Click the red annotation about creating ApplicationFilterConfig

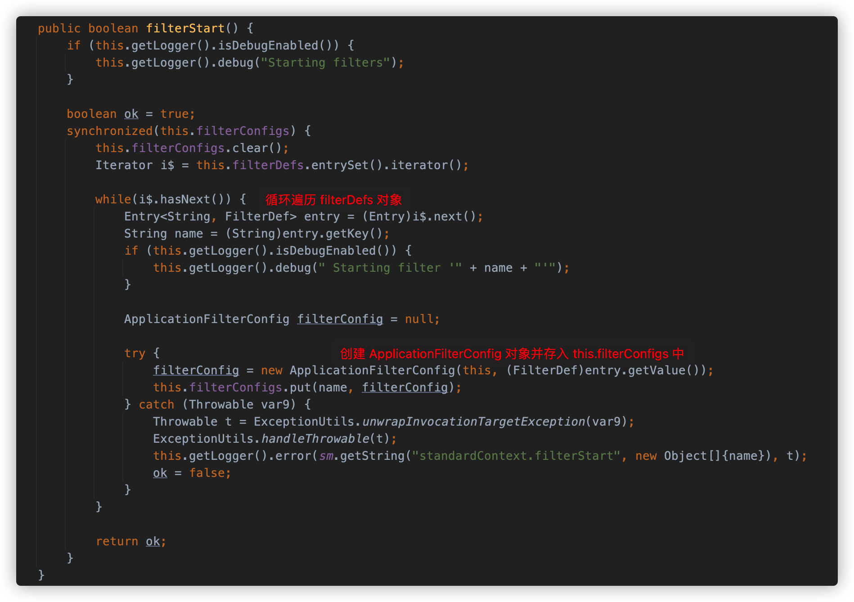point(512,354)
